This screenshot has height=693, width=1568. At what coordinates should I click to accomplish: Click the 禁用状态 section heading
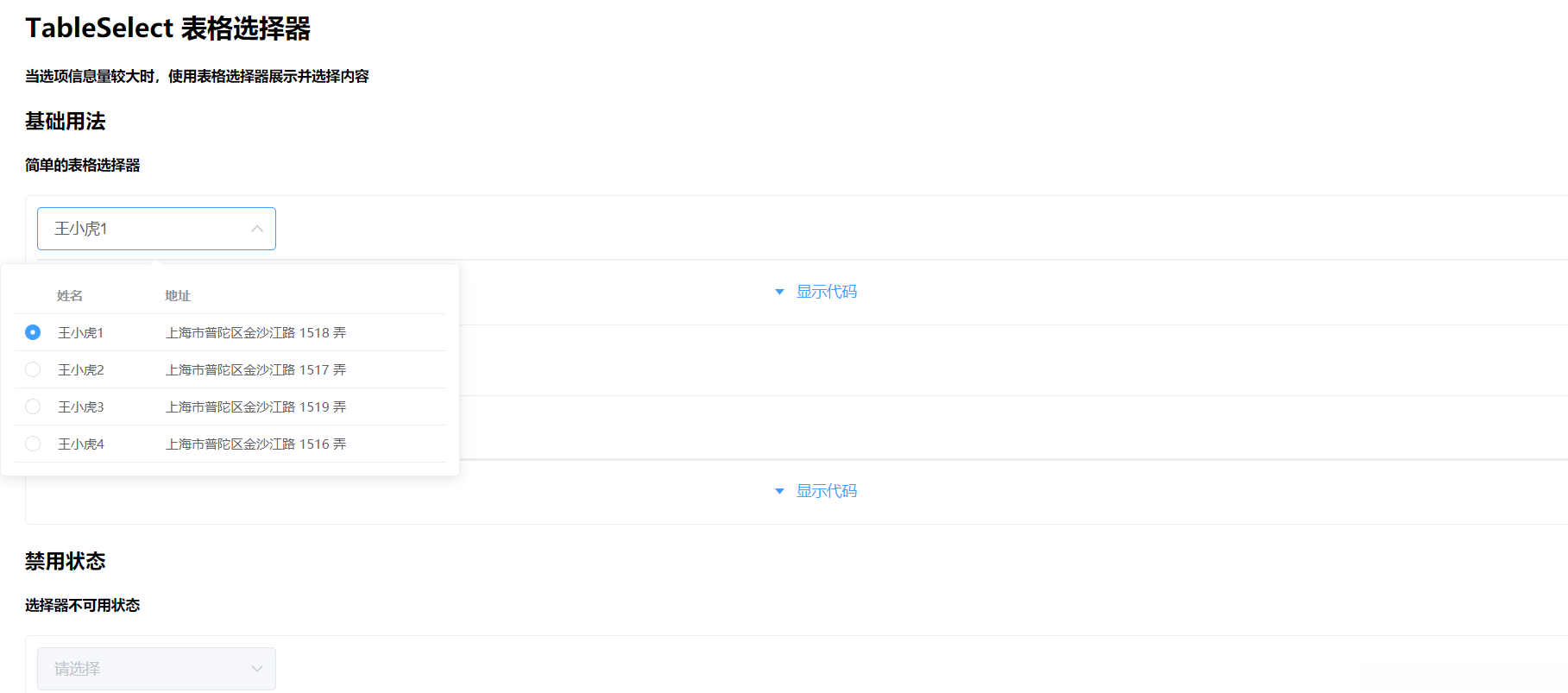point(66,562)
